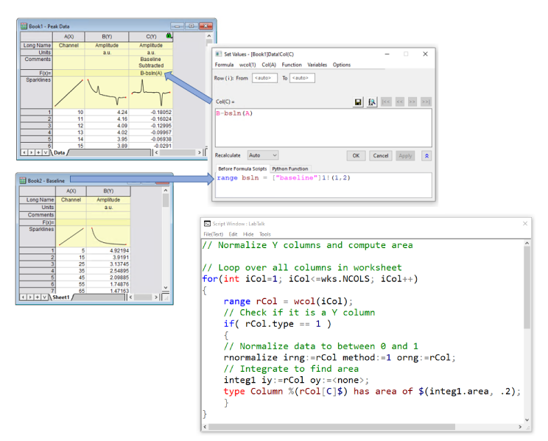Image resolution: width=548 pixels, height=441 pixels.
Task: Open the Options menu in Set Values
Action: click(x=342, y=65)
